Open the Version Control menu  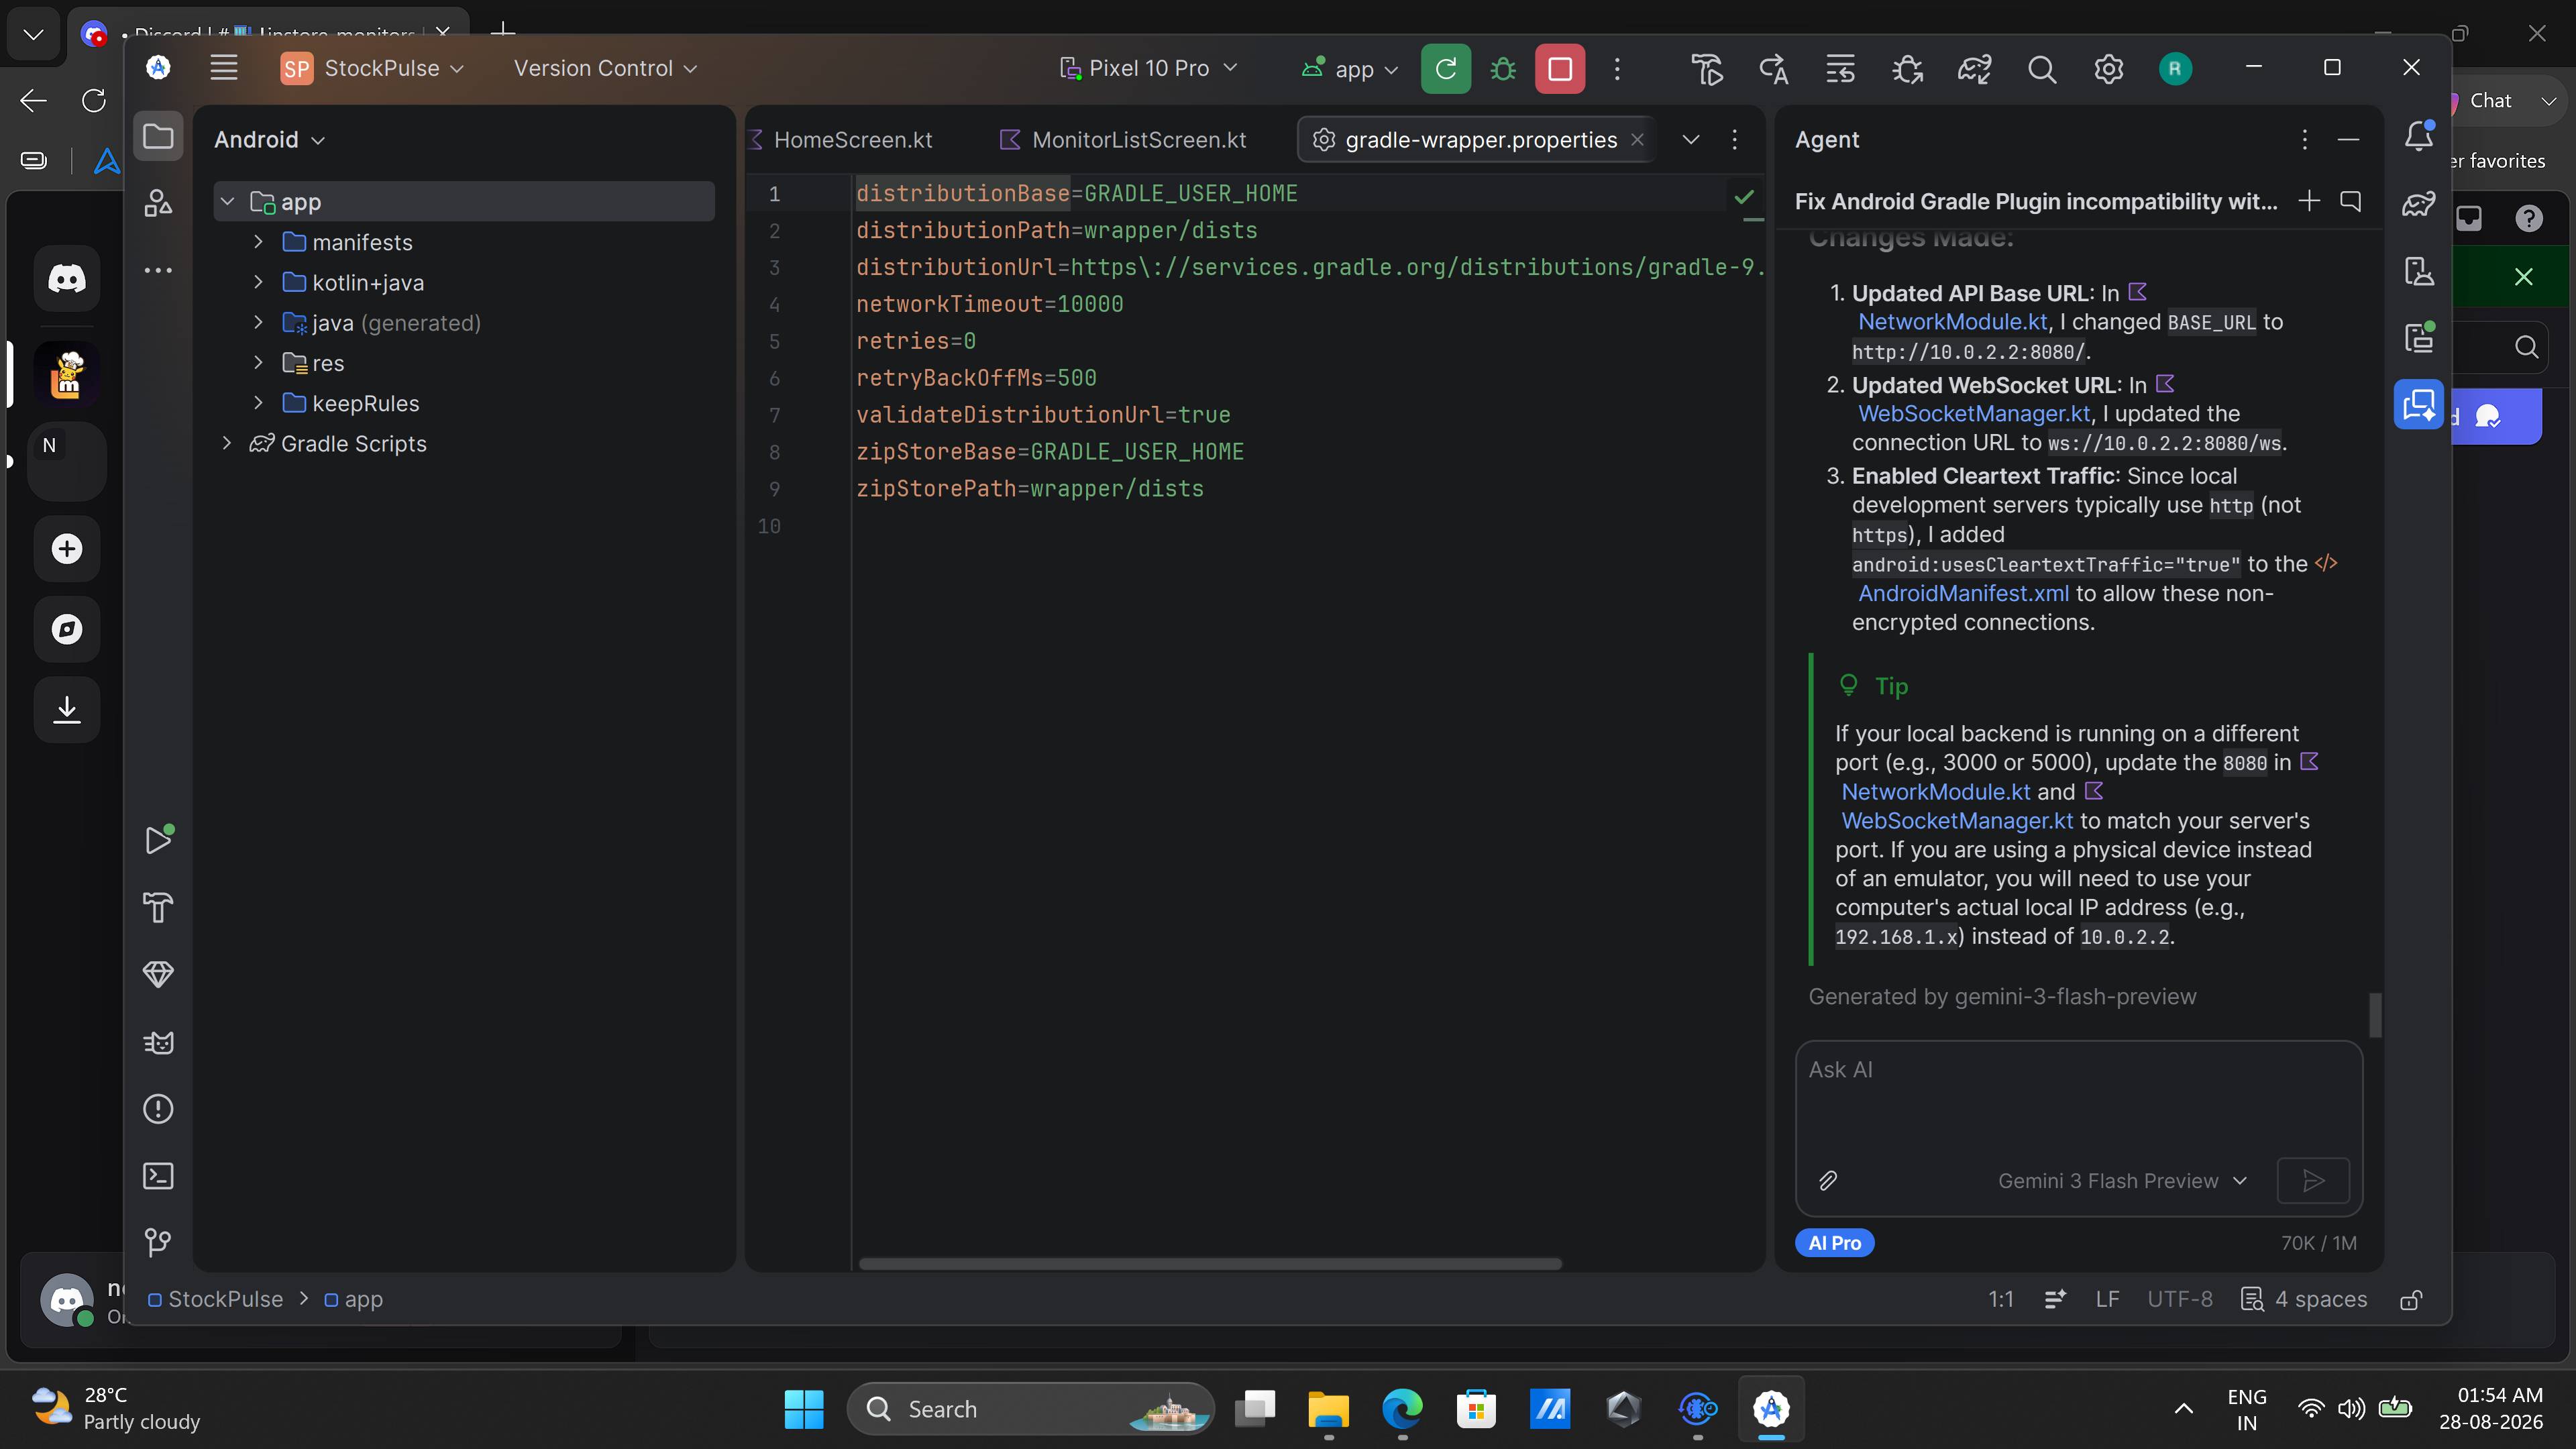(605, 68)
